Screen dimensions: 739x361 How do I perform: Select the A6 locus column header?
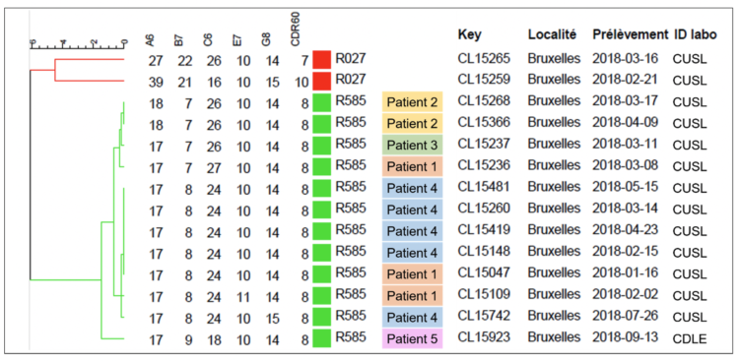click(x=151, y=41)
